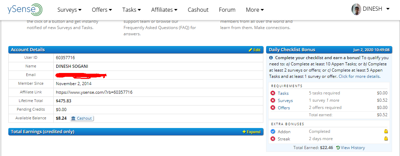
Task: Open the Offers dropdown menu
Action: pyautogui.click(x=102, y=10)
